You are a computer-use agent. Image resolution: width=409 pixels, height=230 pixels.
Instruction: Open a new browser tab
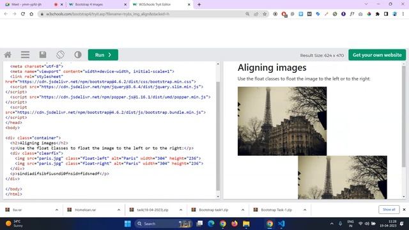click(199, 4)
